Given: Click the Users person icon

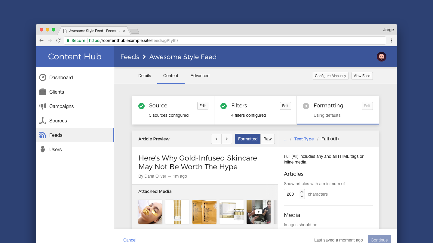Looking at the screenshot, I should pos(43,149).
